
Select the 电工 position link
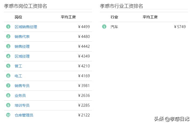(x=18, y=76)
